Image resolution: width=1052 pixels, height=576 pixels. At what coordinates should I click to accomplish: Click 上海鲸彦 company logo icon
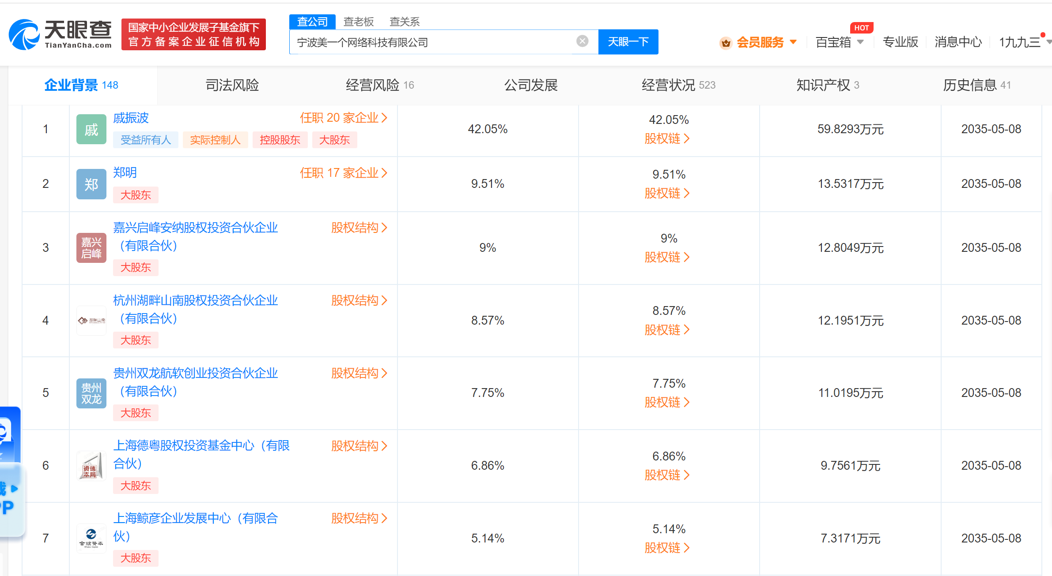[91, 538]
